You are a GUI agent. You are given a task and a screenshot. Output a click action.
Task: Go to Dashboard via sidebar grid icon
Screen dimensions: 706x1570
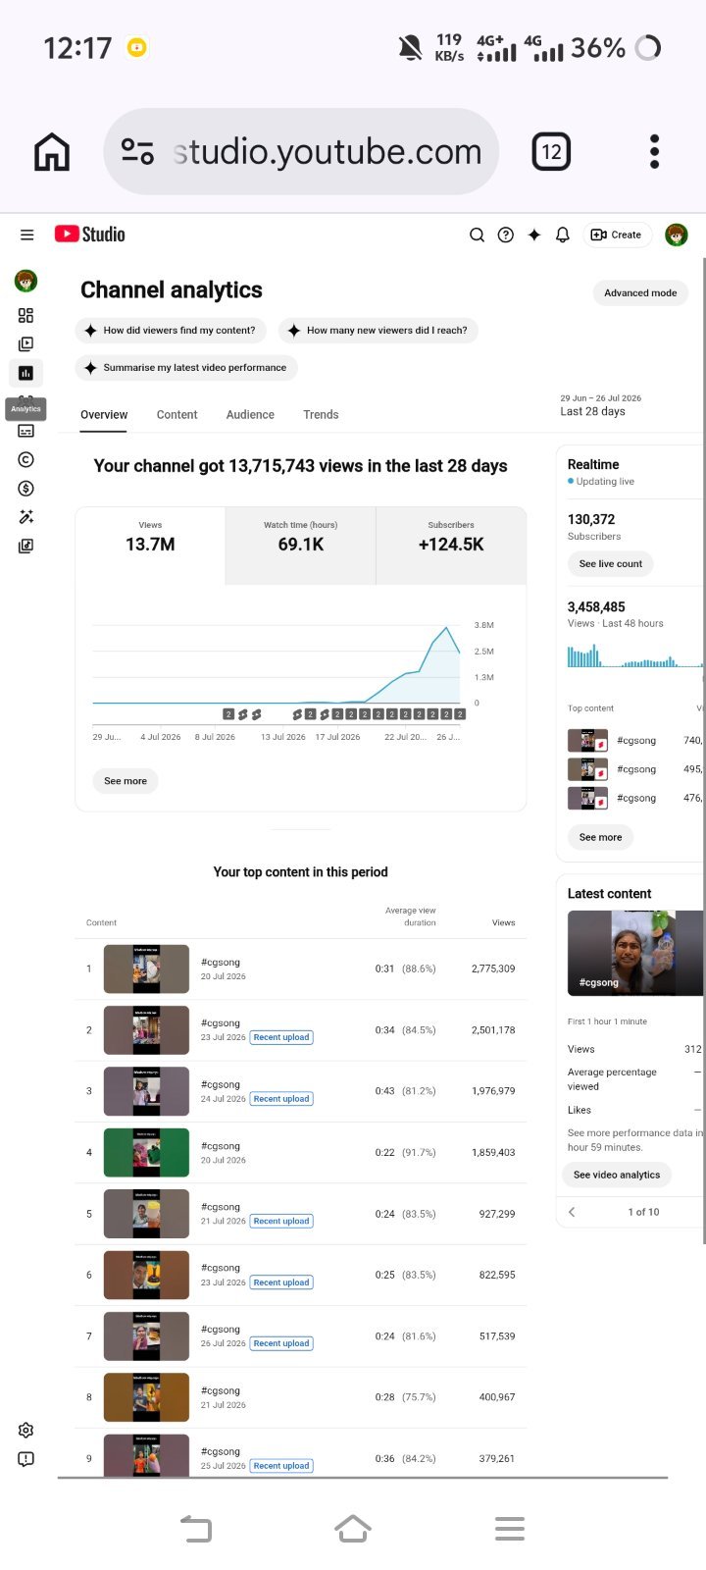tap(26, 315)
